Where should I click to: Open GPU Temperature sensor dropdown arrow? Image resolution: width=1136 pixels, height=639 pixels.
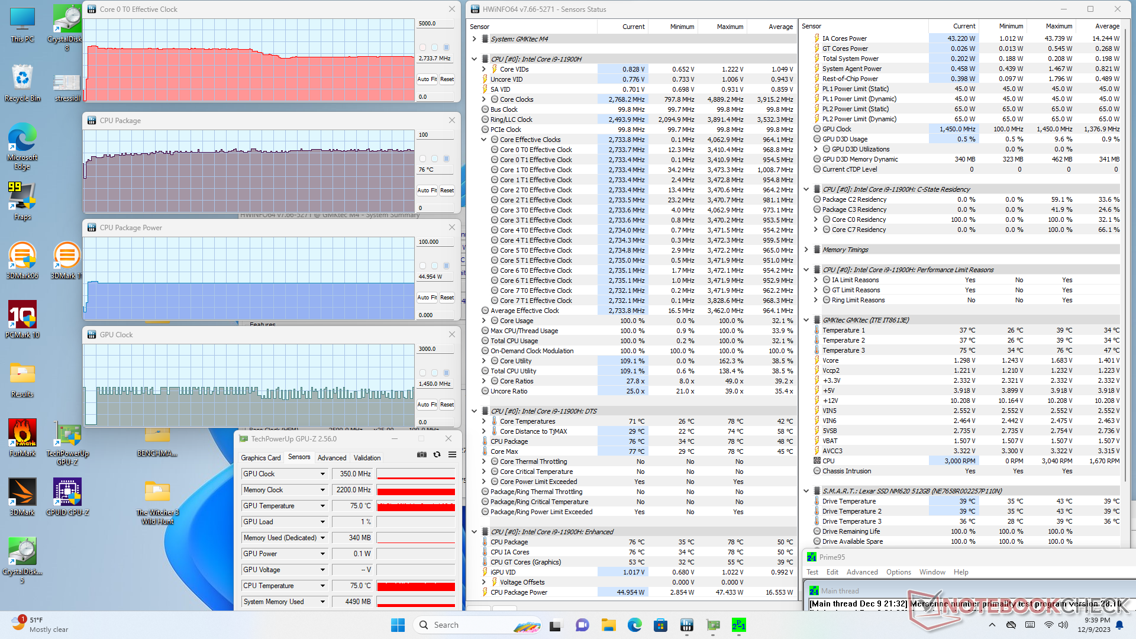322,506
